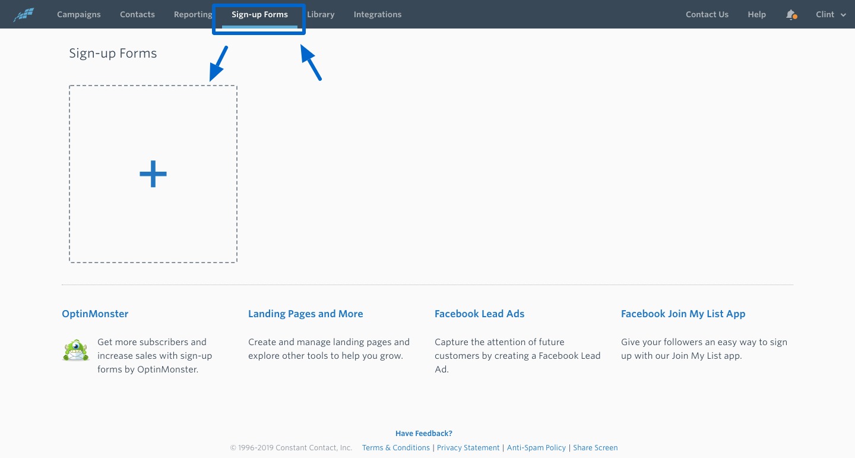
Task: Click the Have Feedback? link
Action: [x=424, y=434]
